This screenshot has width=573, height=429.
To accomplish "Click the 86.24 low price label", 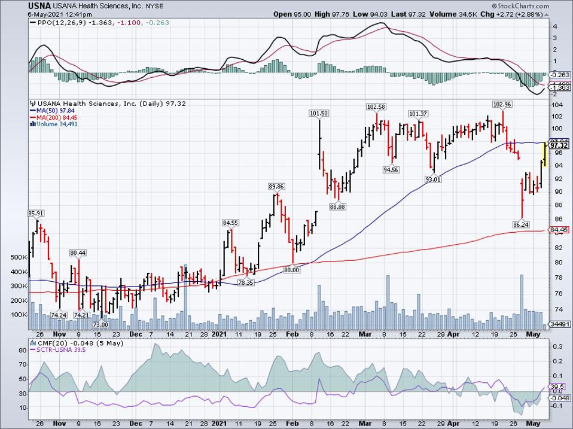I will tap(521, 225).
